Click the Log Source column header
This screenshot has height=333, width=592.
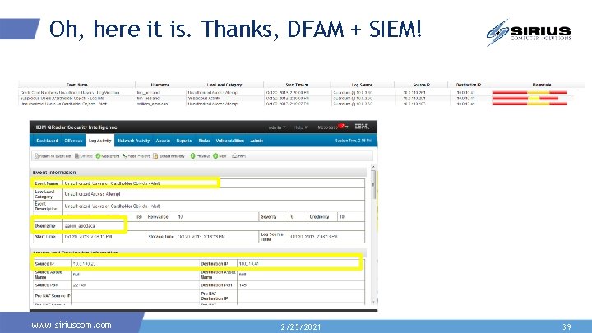[362, 85]
